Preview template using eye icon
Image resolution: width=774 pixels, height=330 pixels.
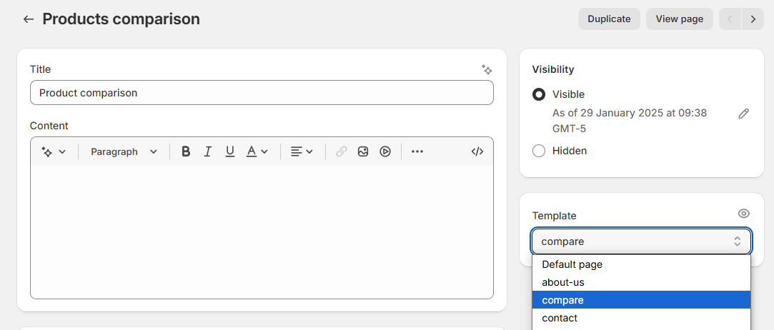(x=743, y=214)
